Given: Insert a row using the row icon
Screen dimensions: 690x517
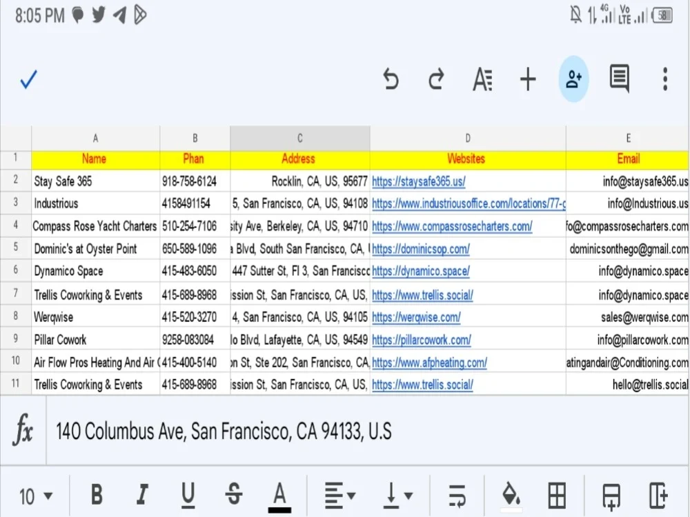Looking at the screenshot, I should [x=611, y=497].
